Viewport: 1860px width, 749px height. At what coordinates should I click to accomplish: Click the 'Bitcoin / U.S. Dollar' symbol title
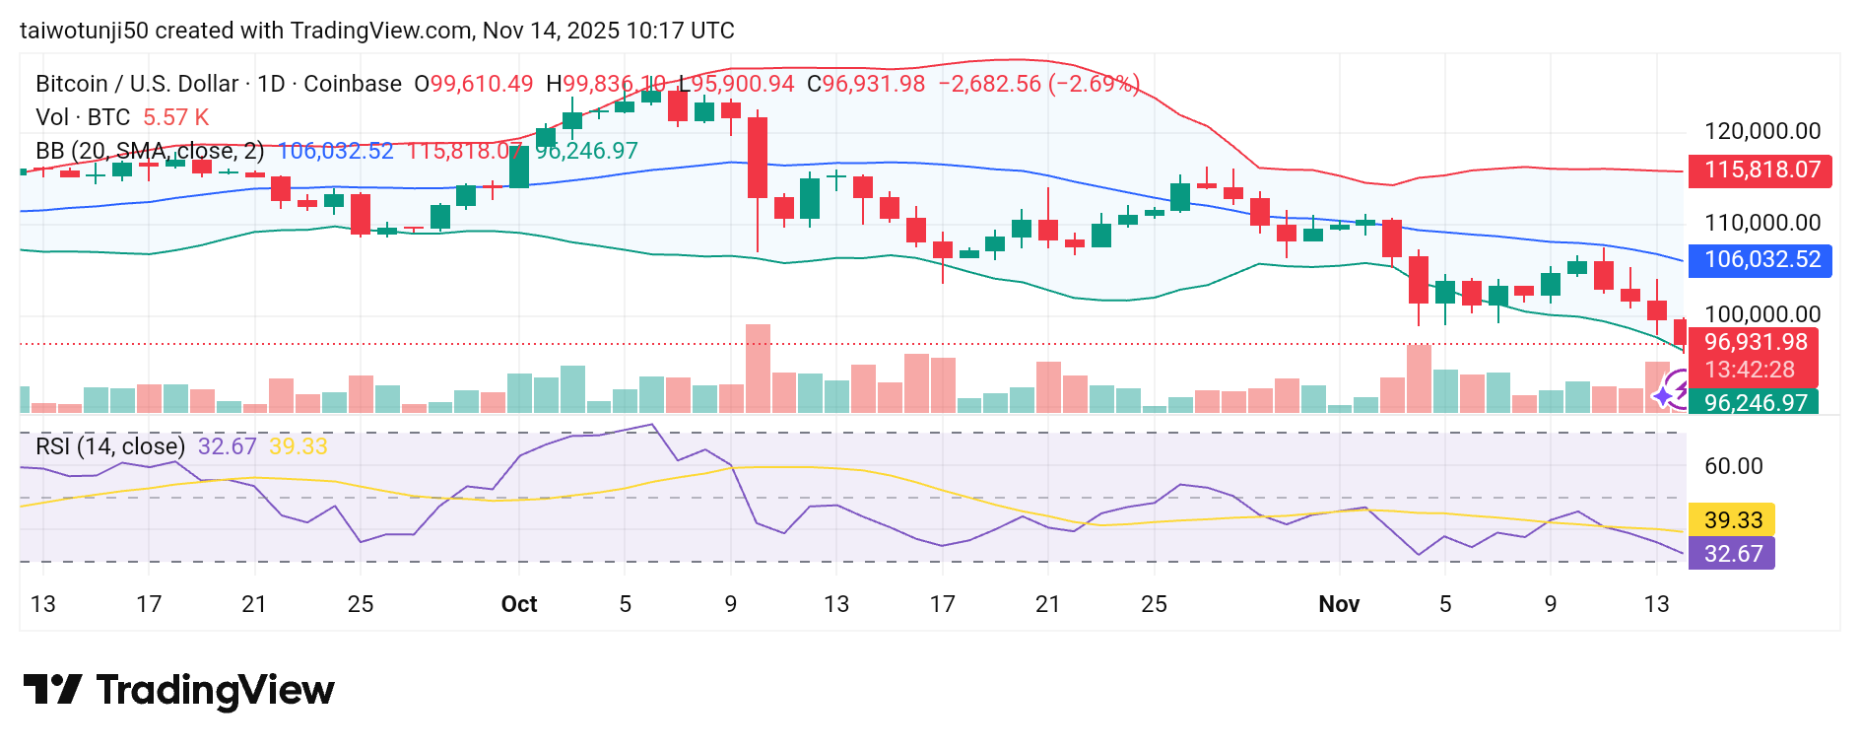[x=137, y=84]
